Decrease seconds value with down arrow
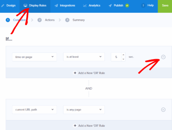Image resolution: width=172 pixels, height=130 pixels. (123, 59)
